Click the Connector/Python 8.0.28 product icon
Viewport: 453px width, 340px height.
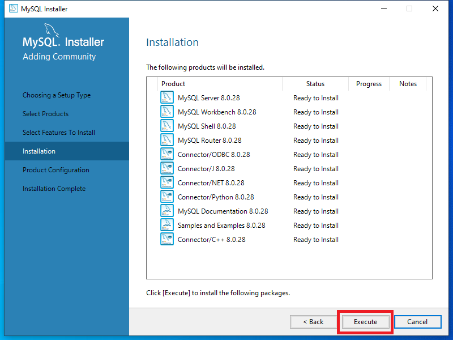pyautogui.click(x=167, y=197)
